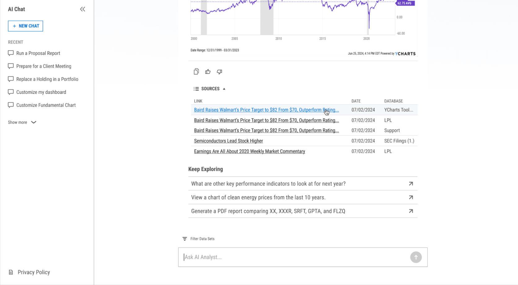Click the Ask AI Analyst input field
Image resolution: width=518 pixels, height=285 pixels.
pyautogui.click(x=294, y=257)
